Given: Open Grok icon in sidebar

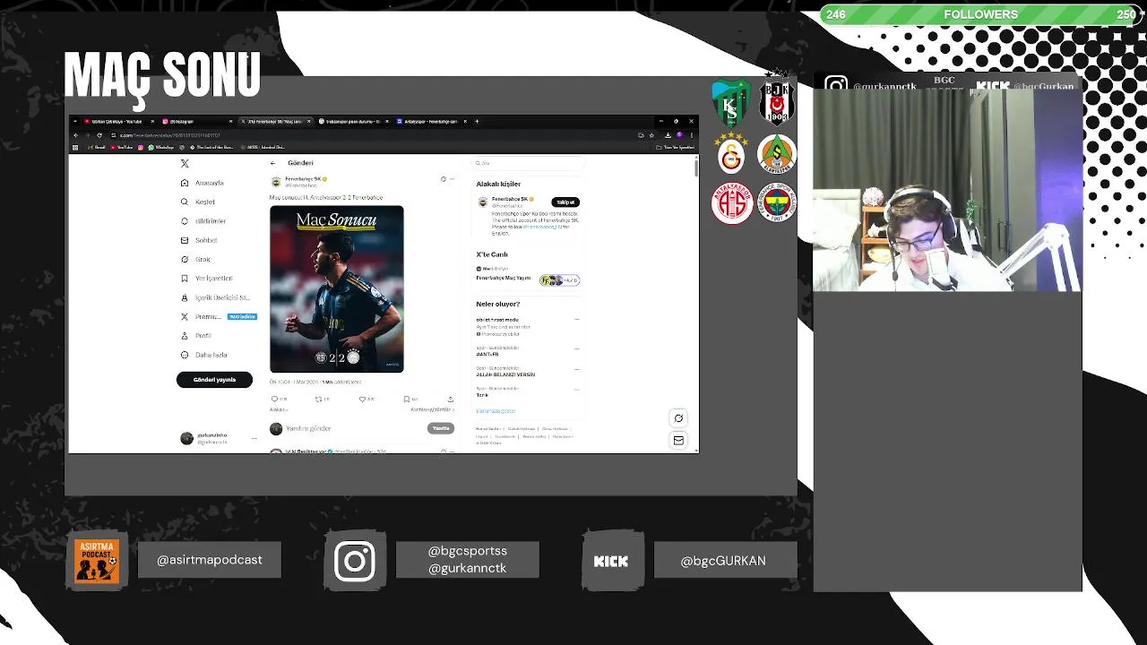Looking at the screenshot, I should pyautogui.click(x=185, y=259).
